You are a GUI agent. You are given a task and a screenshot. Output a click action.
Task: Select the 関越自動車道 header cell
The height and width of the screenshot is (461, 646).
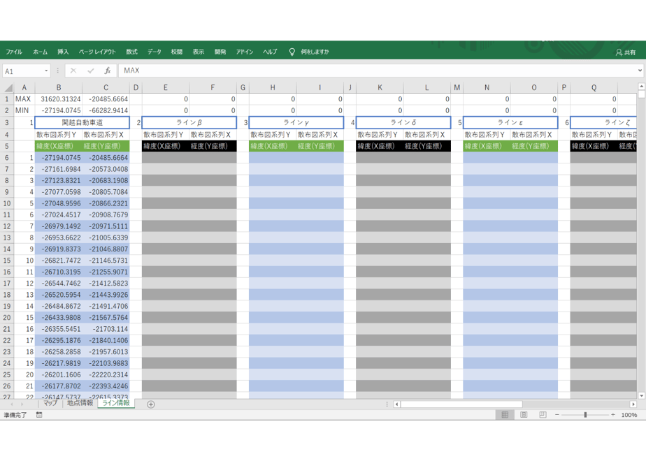click(82, 122)
